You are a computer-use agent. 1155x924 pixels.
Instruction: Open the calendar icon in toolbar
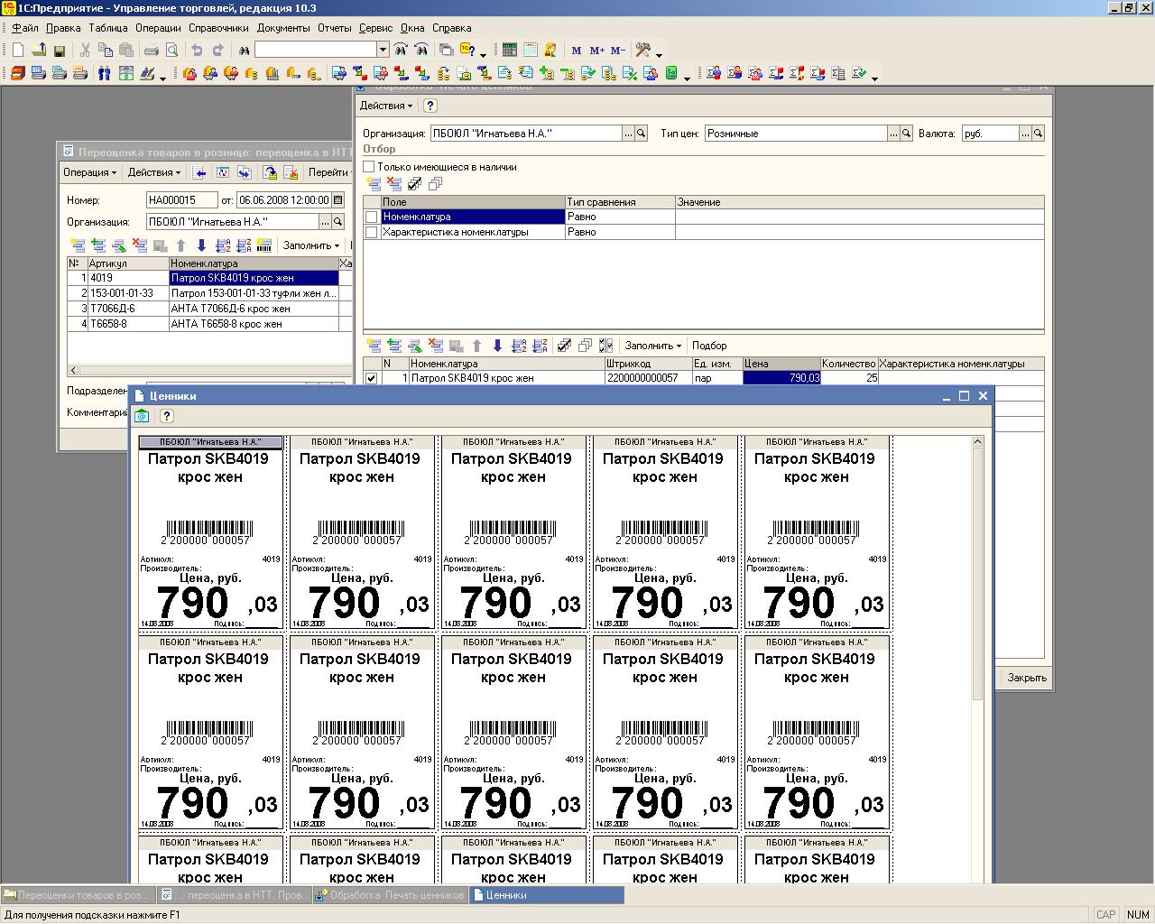click(530, 51)
